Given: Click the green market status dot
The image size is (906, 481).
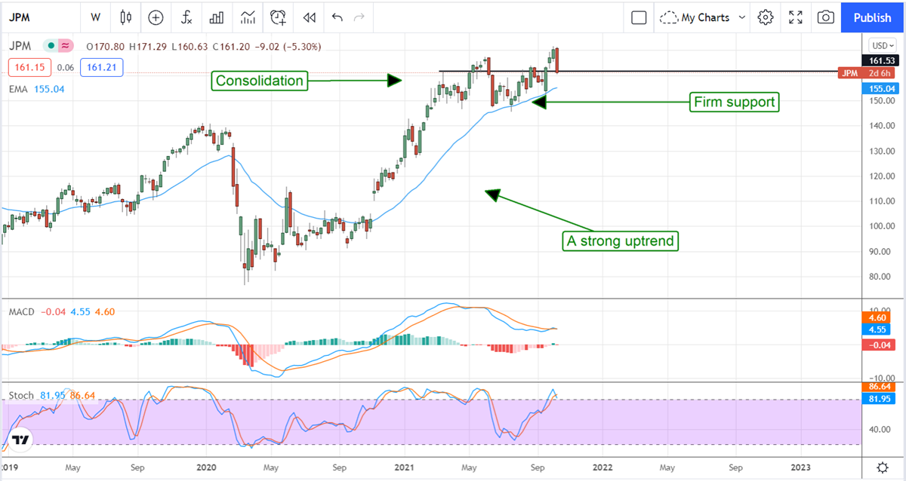Looking at the screenshot, I should (50, 46).
